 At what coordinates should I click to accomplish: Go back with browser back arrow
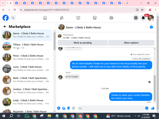pyautogui.click(x=3, y=10)
